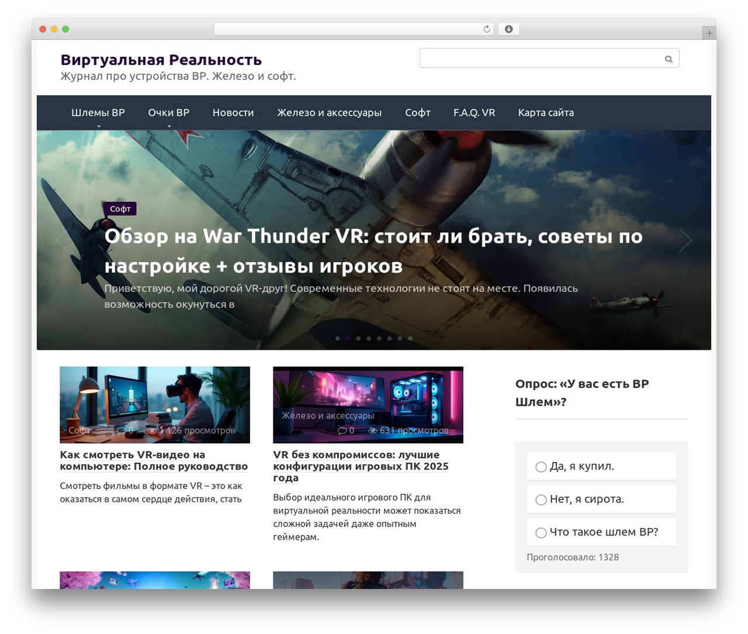Expand the «Очки ВР» submenu

[169, 113]
